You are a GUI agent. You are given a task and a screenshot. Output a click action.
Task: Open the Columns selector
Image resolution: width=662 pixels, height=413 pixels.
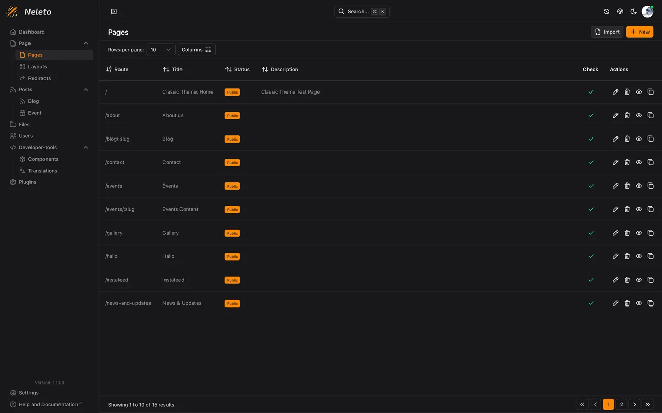tap(197, 50)
